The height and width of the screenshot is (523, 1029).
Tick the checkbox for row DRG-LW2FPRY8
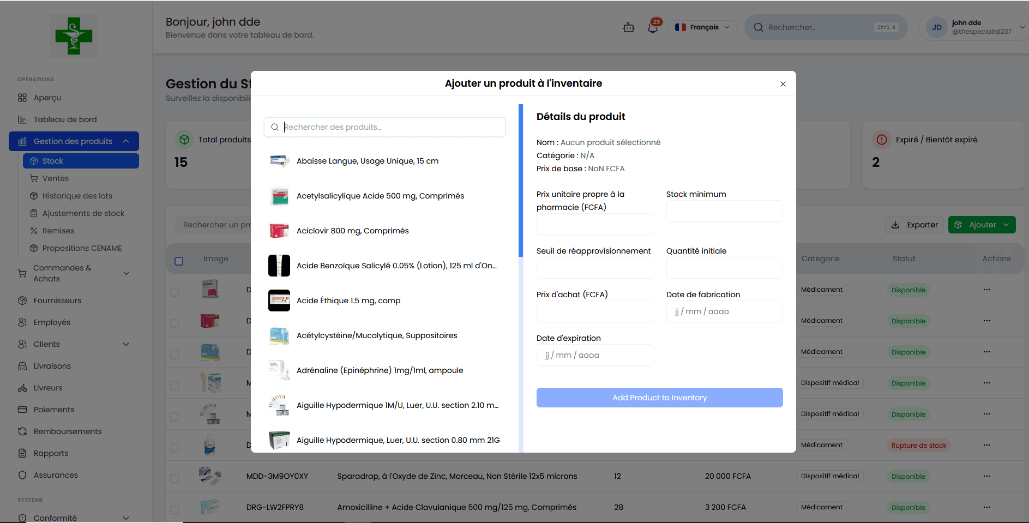(x=174, y=510)
